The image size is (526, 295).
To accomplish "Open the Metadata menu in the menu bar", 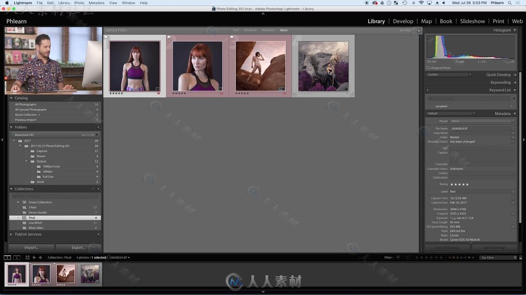I will click(97, 3).
